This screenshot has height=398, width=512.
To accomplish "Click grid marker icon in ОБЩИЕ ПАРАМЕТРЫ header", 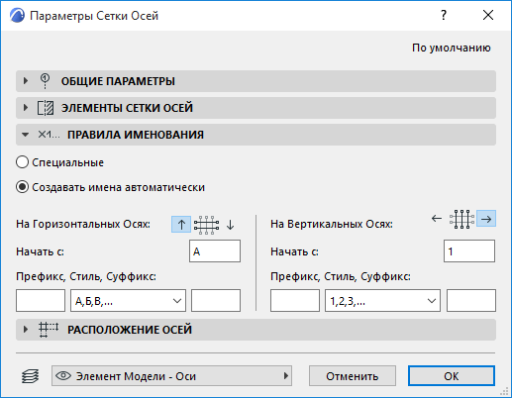I will (45, 81).
